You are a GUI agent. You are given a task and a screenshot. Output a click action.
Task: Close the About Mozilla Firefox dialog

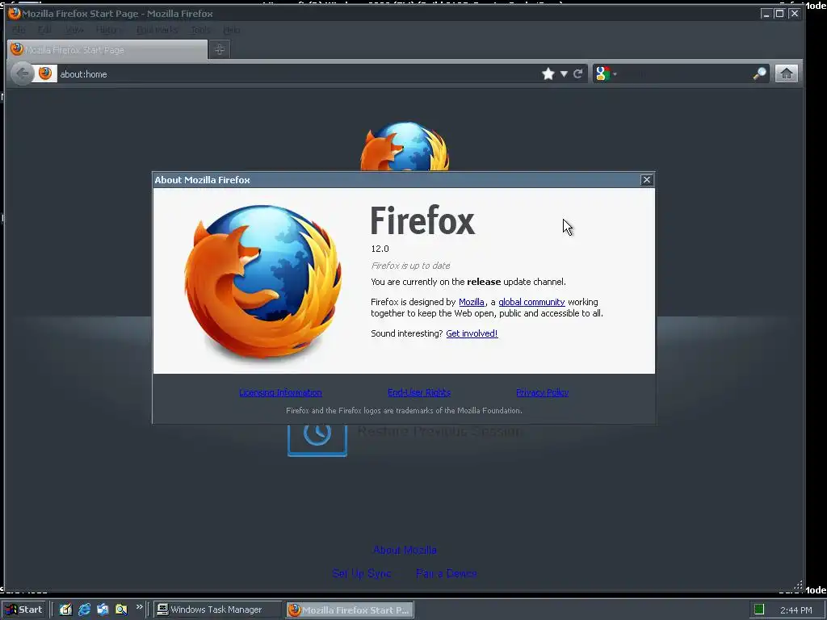tap(647, 180)
